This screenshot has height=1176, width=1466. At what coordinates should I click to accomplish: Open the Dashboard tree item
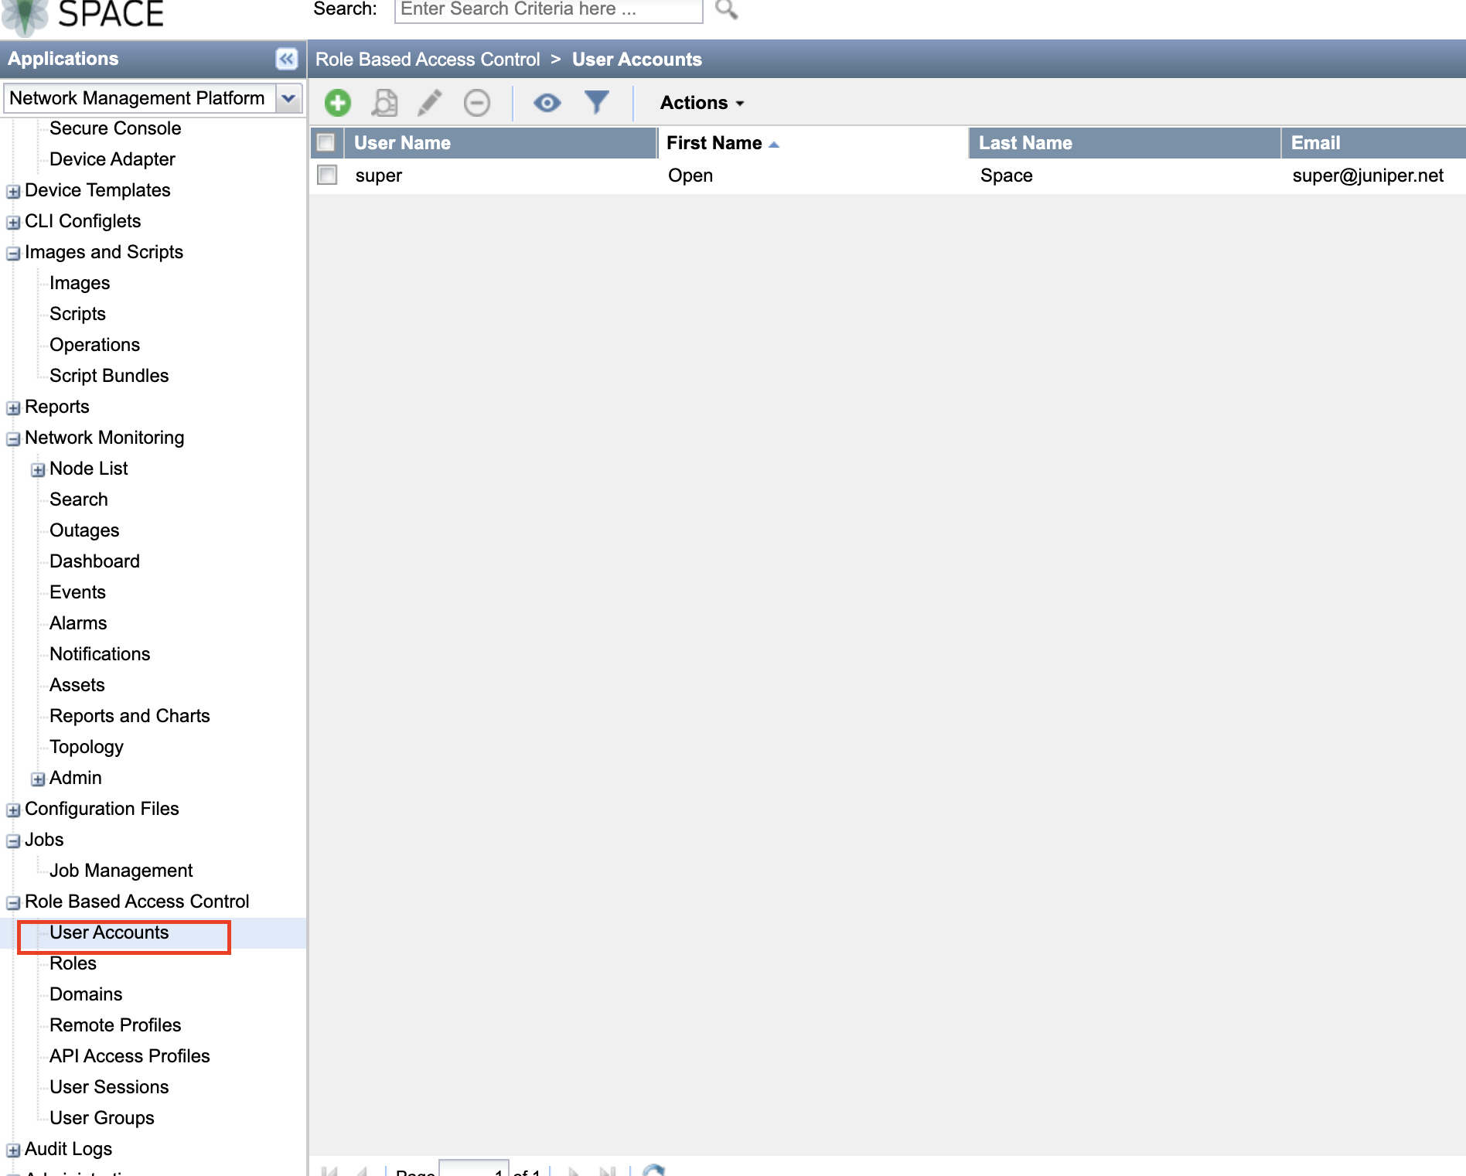pyautogui.click(x=94, y=561)
